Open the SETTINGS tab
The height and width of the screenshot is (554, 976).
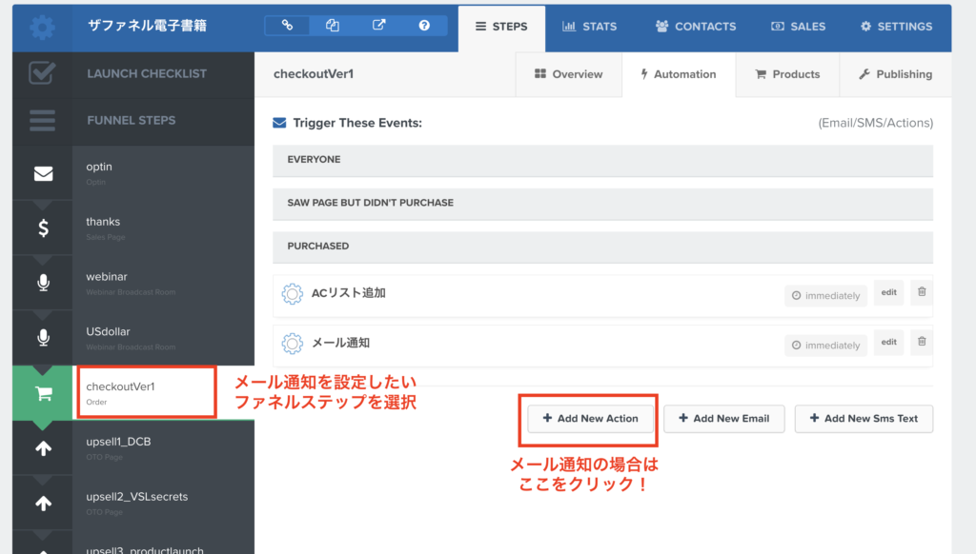click(x=896, y=27)
